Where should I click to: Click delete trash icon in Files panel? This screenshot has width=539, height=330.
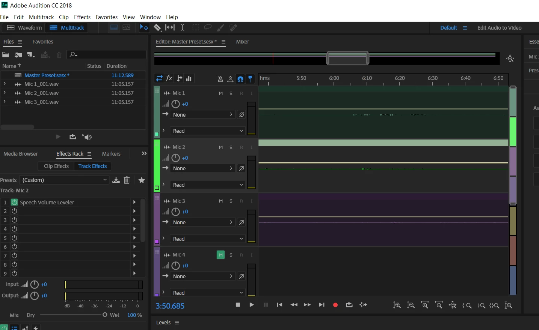[x=59, y=55]
